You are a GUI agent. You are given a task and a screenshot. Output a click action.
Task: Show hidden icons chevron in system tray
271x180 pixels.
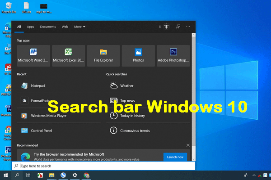pyautogui.click(x=254, y=175)
